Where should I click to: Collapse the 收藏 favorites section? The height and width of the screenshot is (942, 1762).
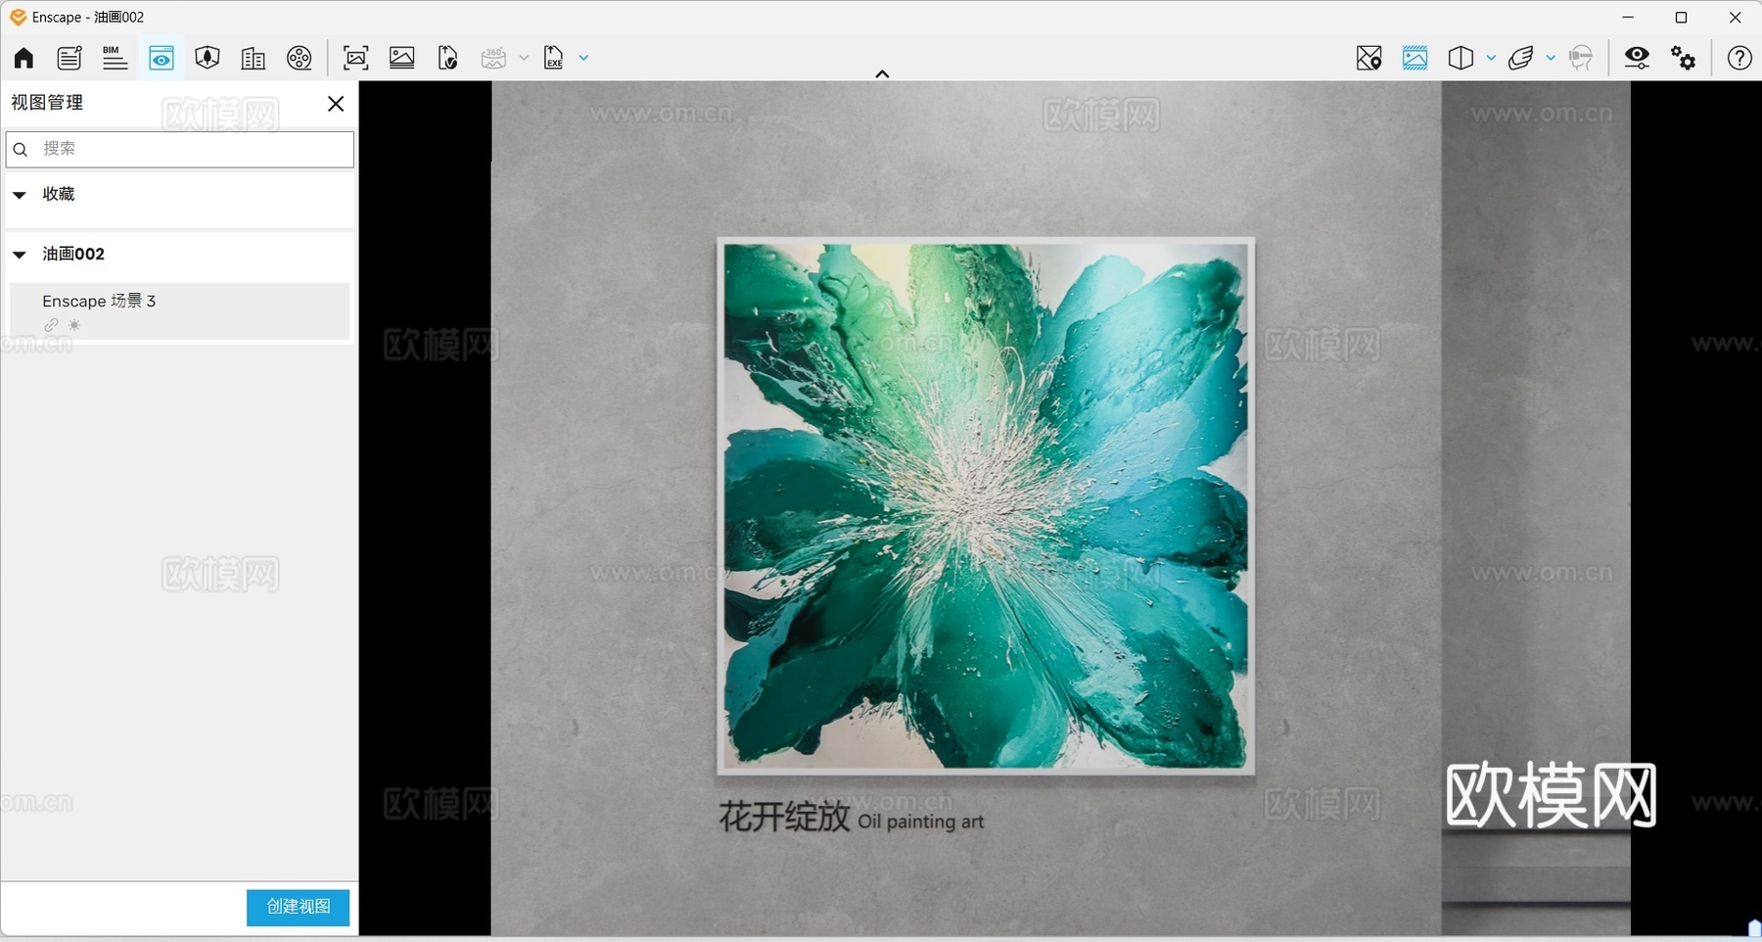tap(20, 195)
